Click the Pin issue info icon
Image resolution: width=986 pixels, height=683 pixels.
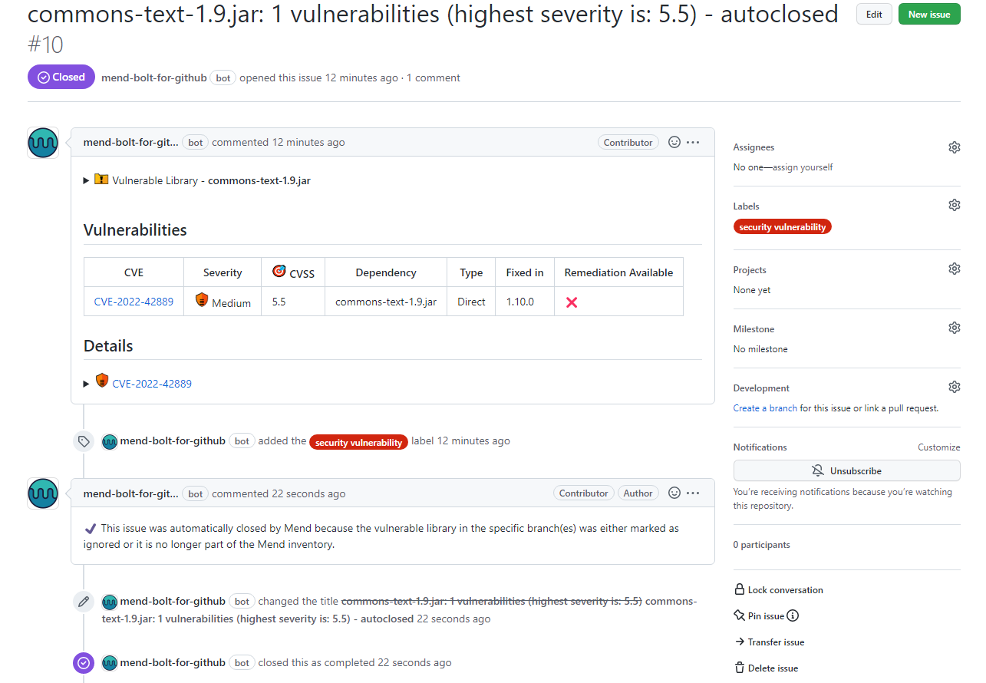793,615
